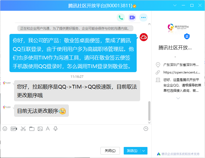Click the red sender avatar icon
Image resolution: width=205 pixels, height=158 pixels.
143,37
